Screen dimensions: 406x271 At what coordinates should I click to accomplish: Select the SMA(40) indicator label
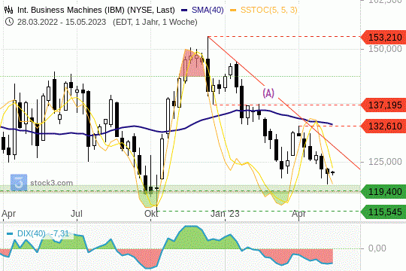(x=208, y=10)
